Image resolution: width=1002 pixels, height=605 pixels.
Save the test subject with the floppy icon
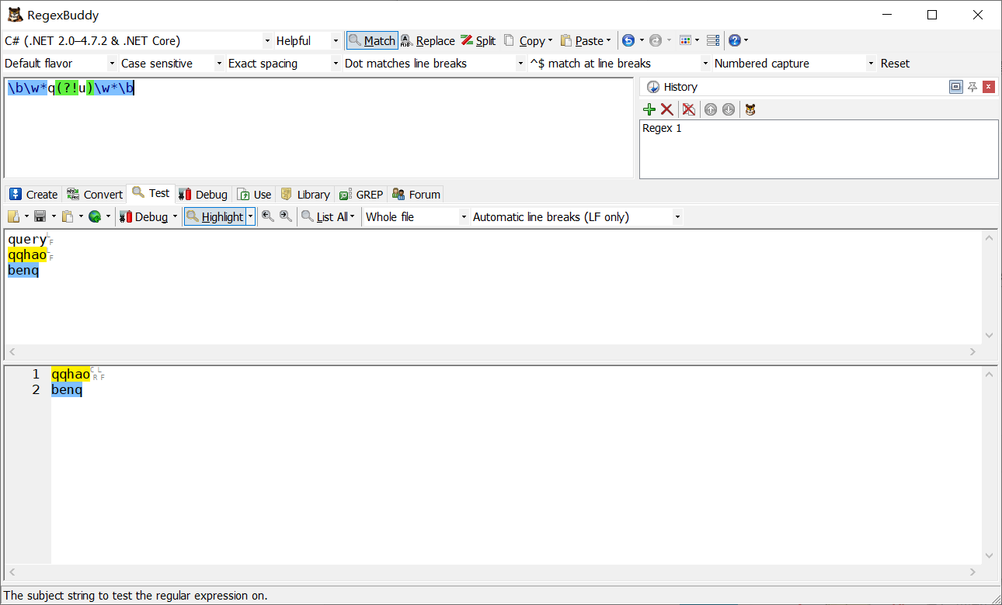[40, 216]
